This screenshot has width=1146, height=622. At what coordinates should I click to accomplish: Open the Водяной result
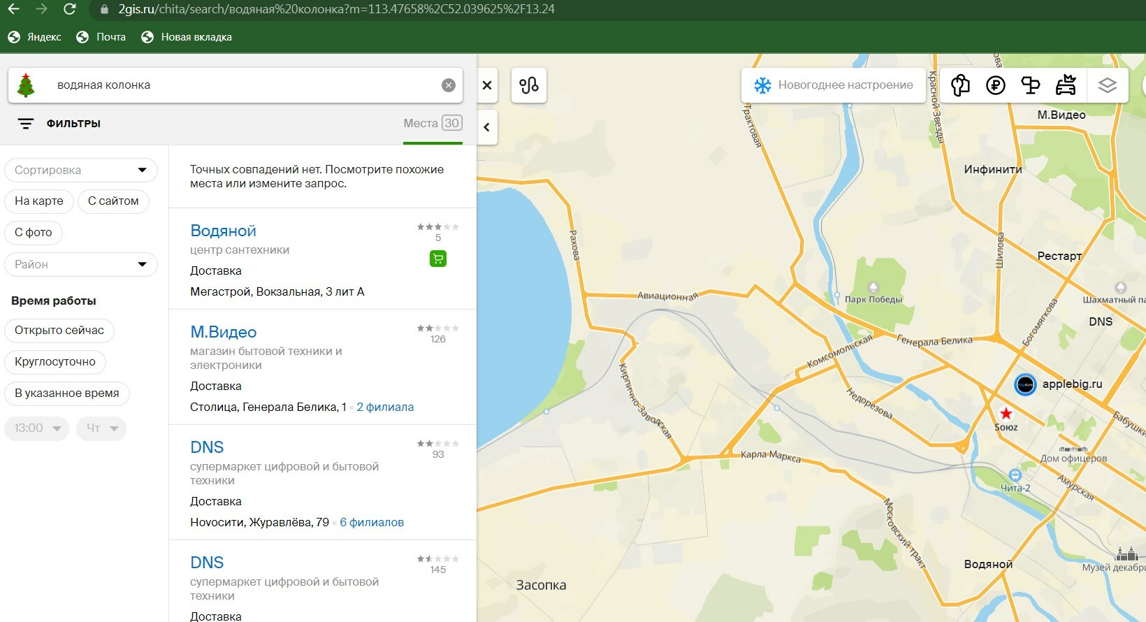coord(224,231)
